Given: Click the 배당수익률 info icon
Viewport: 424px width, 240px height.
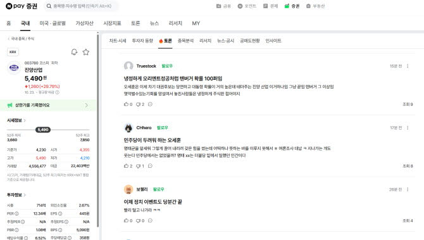Looking at the screenshot, I should click(x=26, y=238).
